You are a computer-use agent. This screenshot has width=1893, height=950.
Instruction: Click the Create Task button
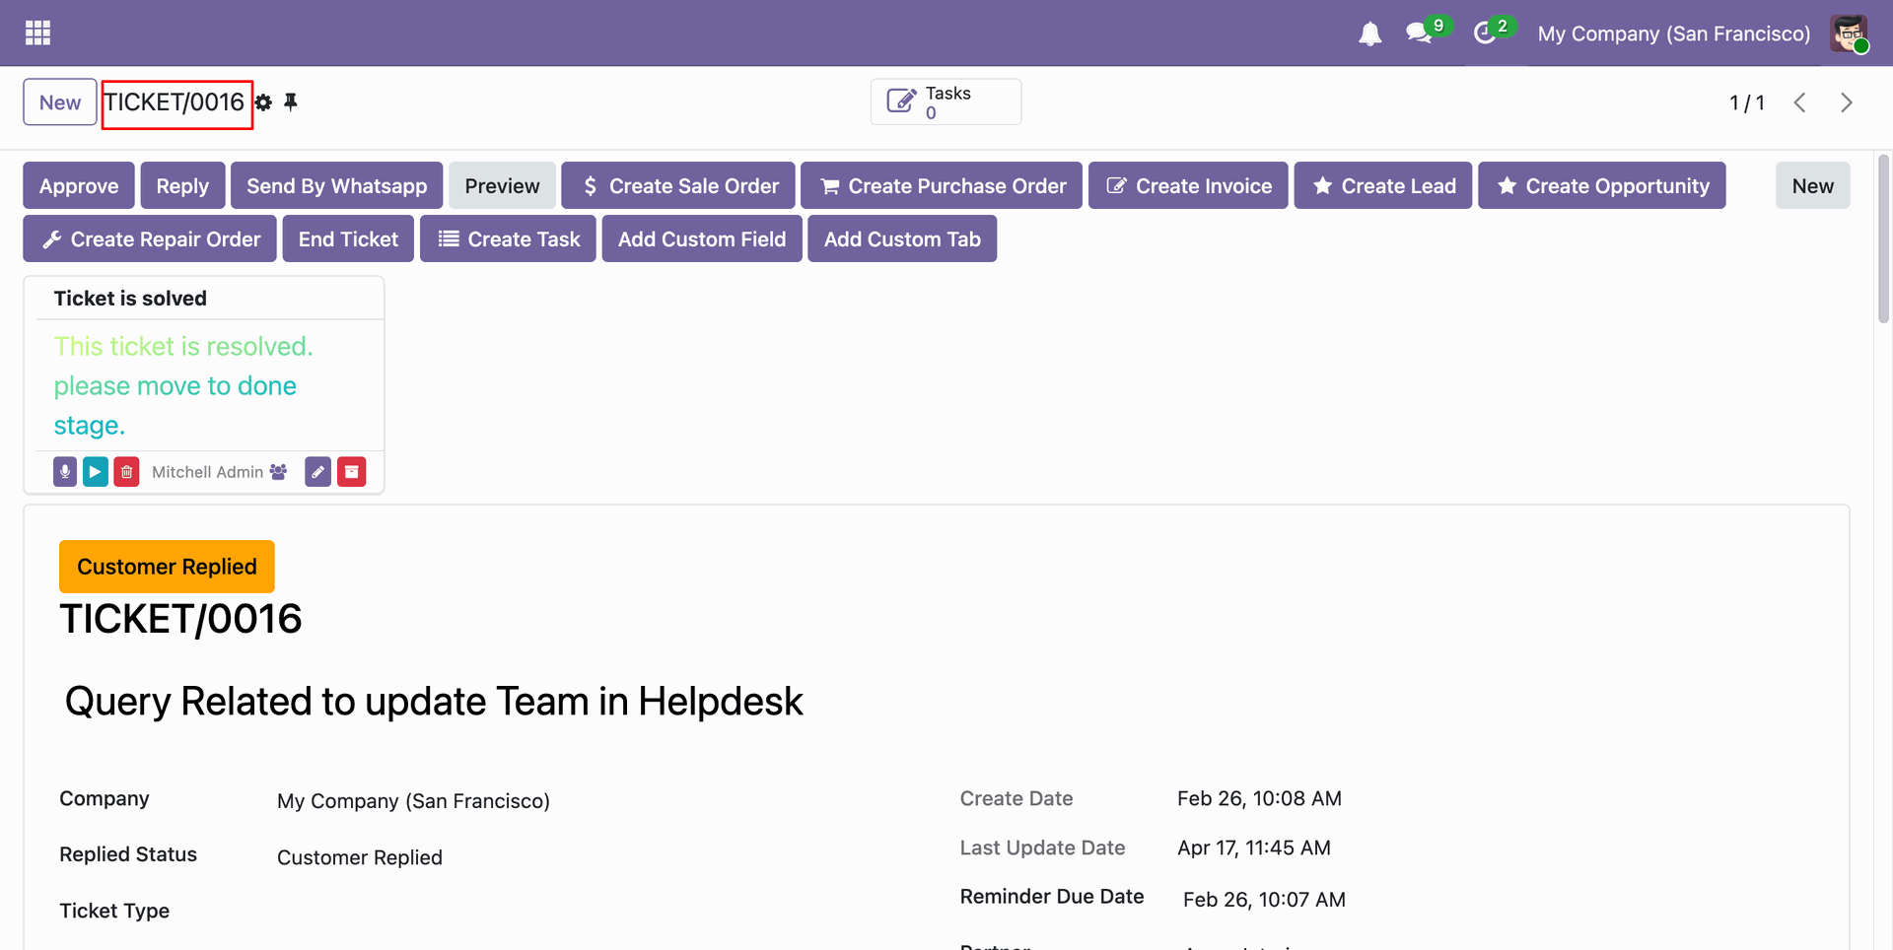508,238
